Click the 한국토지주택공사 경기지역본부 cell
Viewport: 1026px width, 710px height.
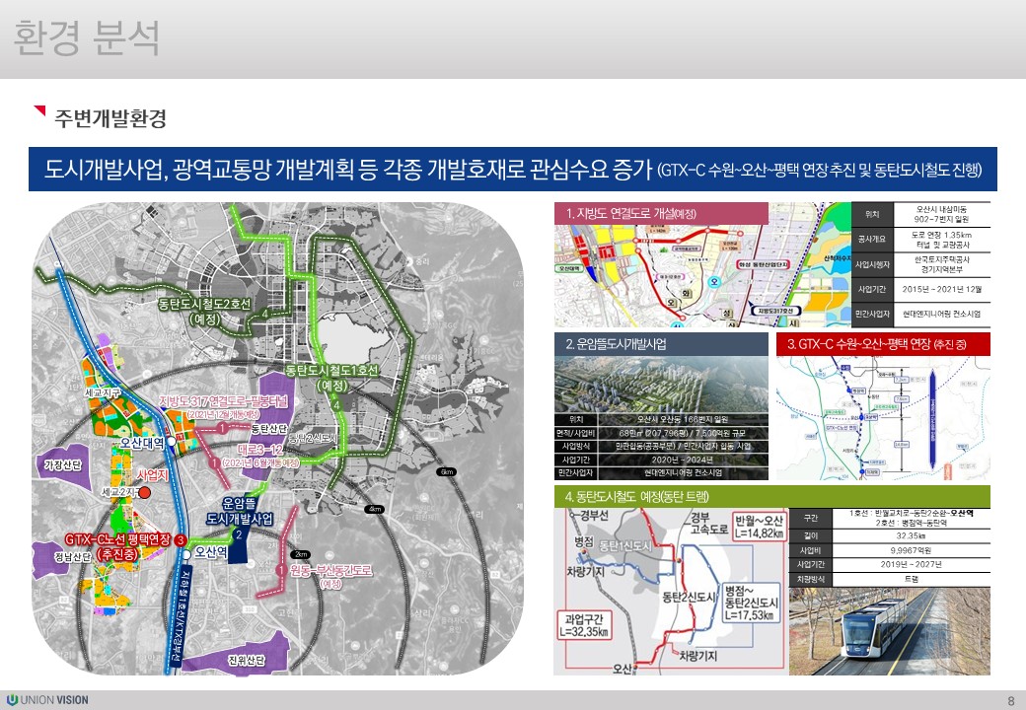point(941,265)
